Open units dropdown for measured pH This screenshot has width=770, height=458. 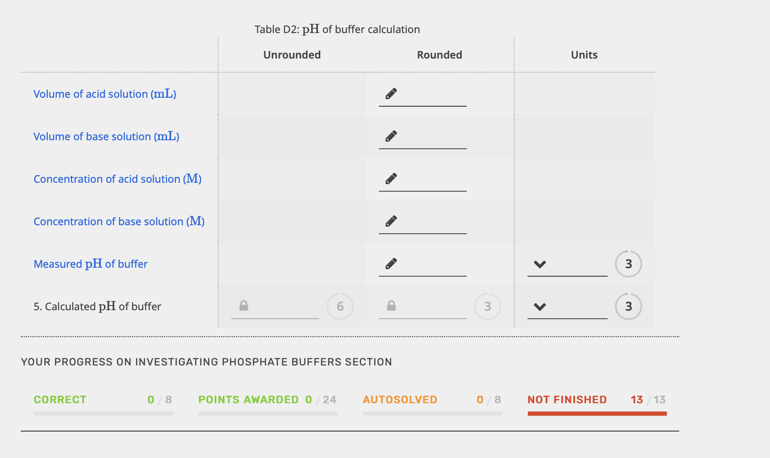pyautogui.click(x=540, y=264)
